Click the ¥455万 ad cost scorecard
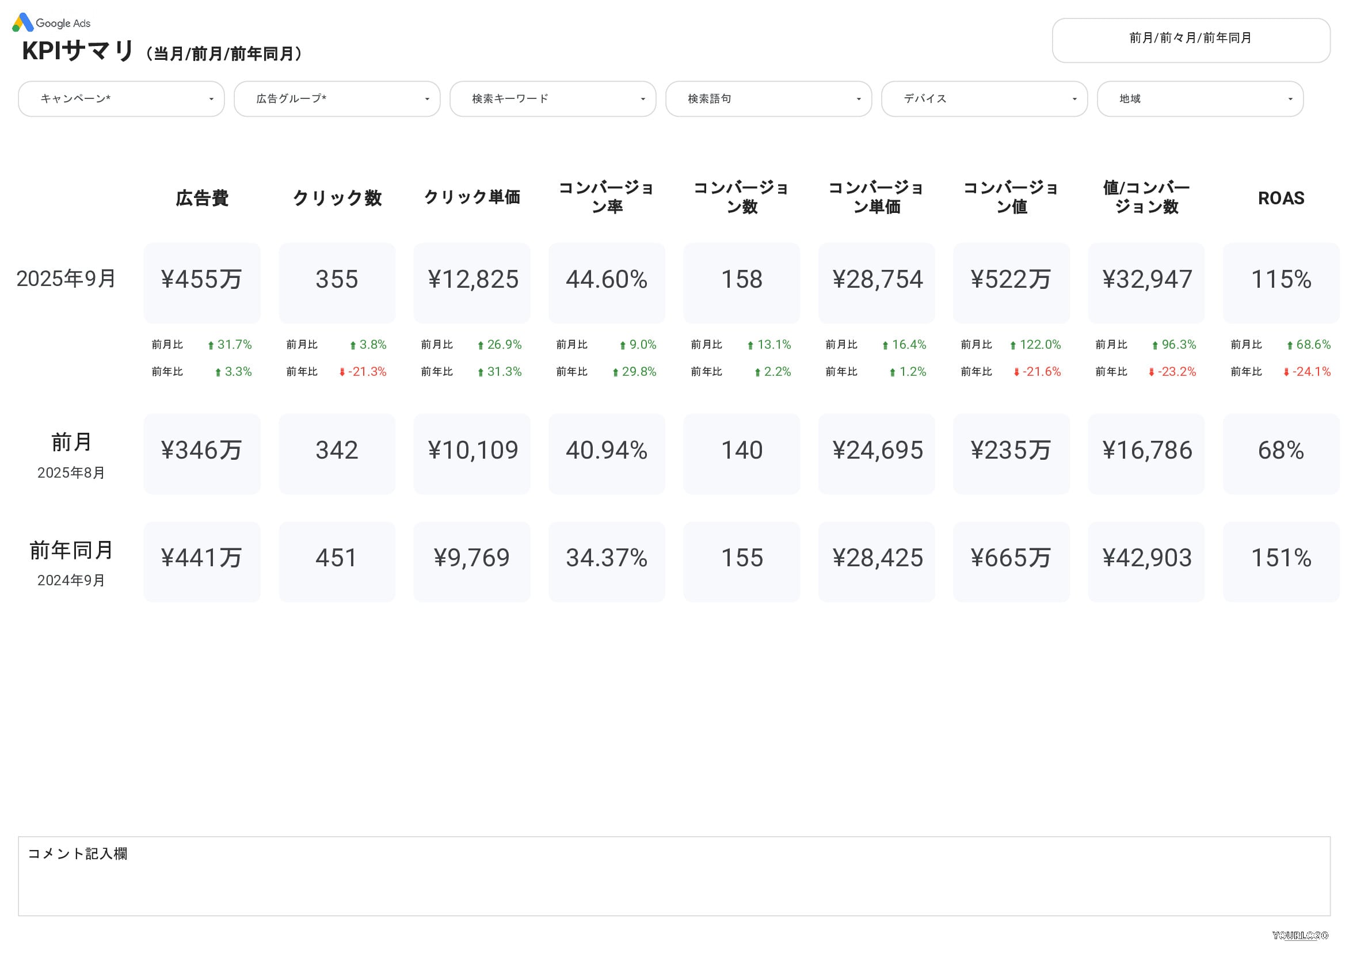1349x953 pixels. pos(201,282)
